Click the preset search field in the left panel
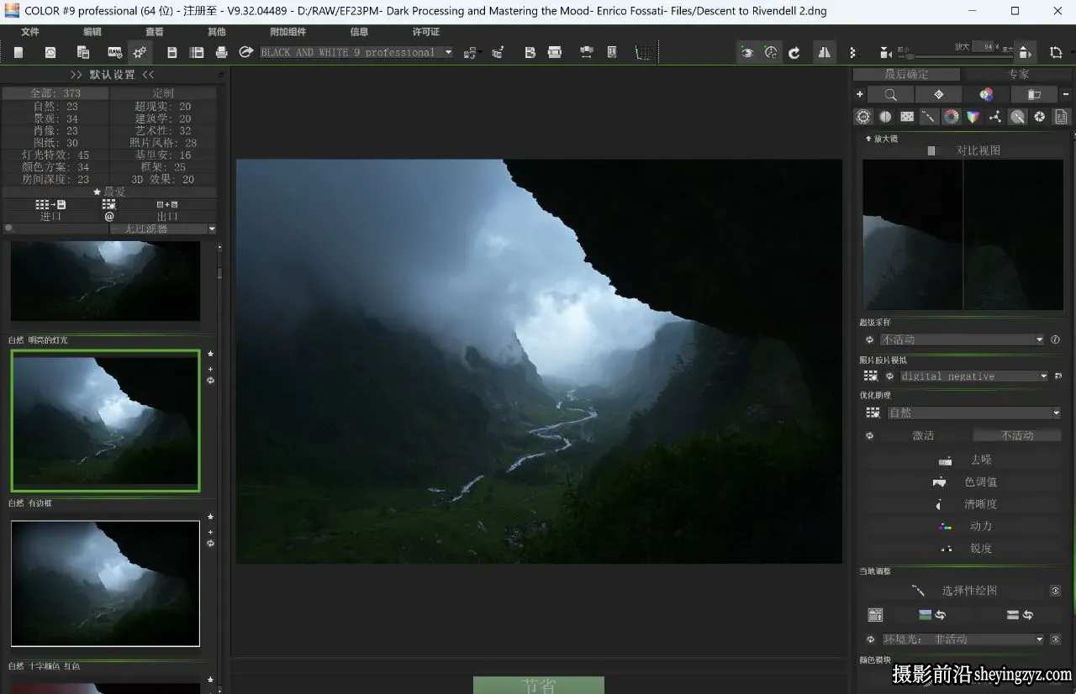This screenshot has width=1076, height=694. (55, 229)
